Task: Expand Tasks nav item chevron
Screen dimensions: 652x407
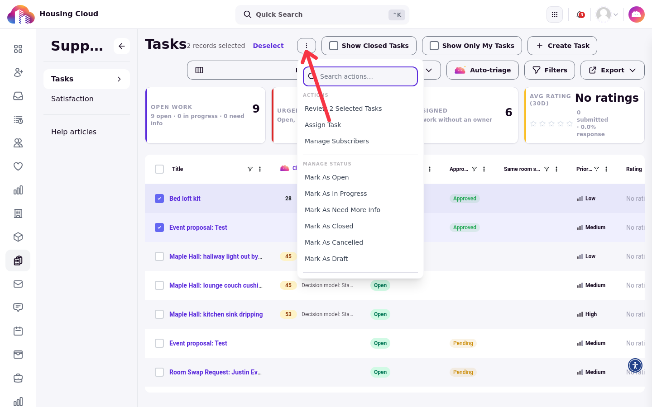Action: (x=119, y=79)
